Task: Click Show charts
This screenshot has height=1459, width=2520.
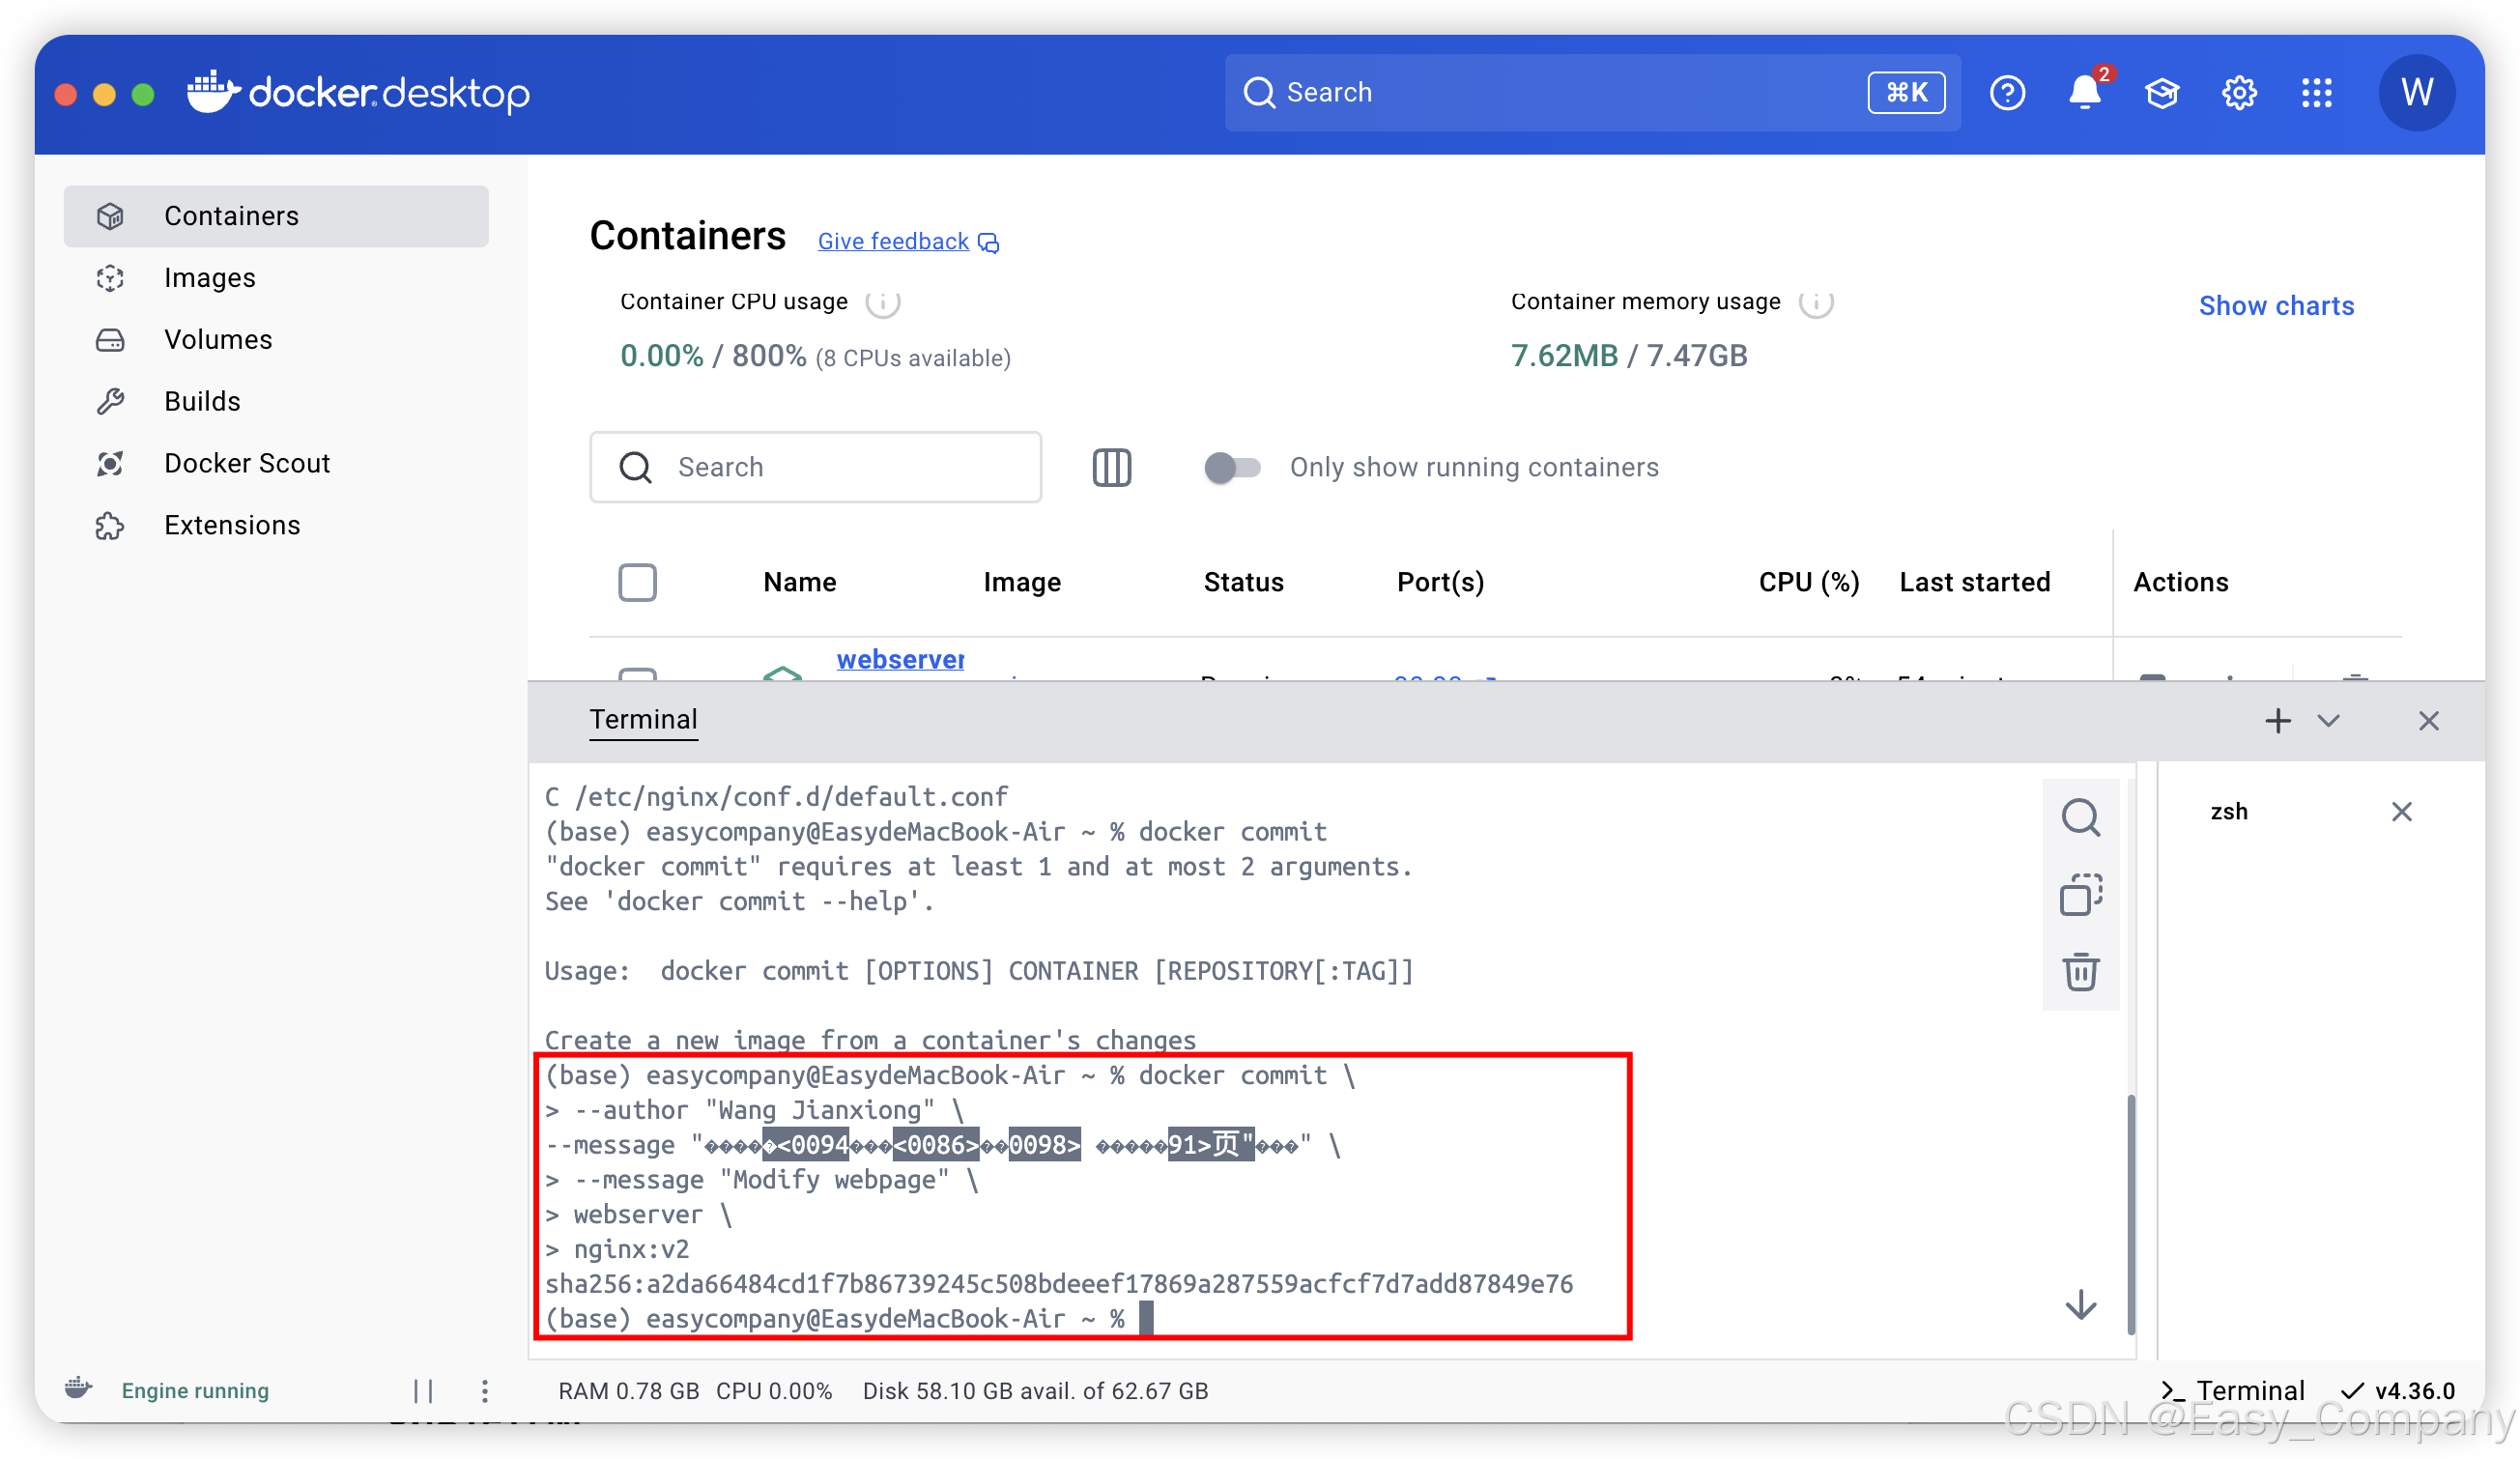Action: [x=2275, y=306]
